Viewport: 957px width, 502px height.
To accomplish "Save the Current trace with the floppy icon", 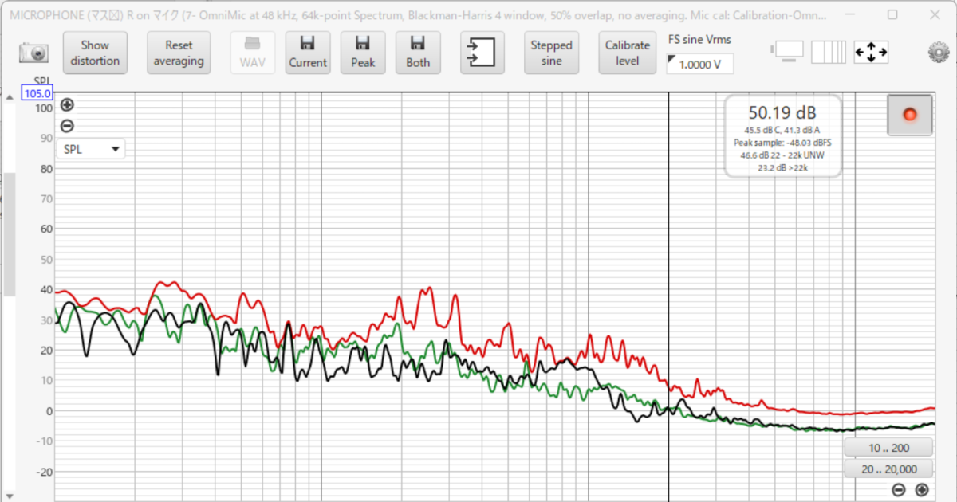I will pos(308,53).
